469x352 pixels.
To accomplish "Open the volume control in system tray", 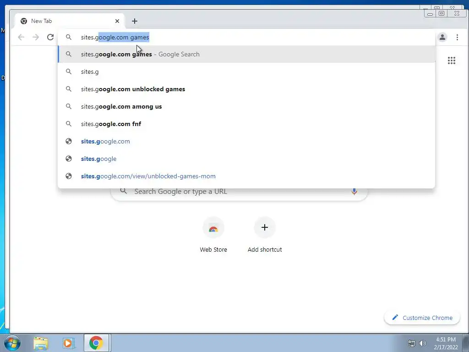I will point(423,343).
